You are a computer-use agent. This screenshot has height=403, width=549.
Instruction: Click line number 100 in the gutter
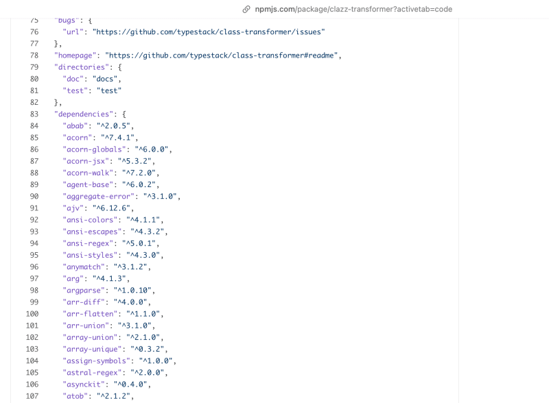click(x=32, y=314)
